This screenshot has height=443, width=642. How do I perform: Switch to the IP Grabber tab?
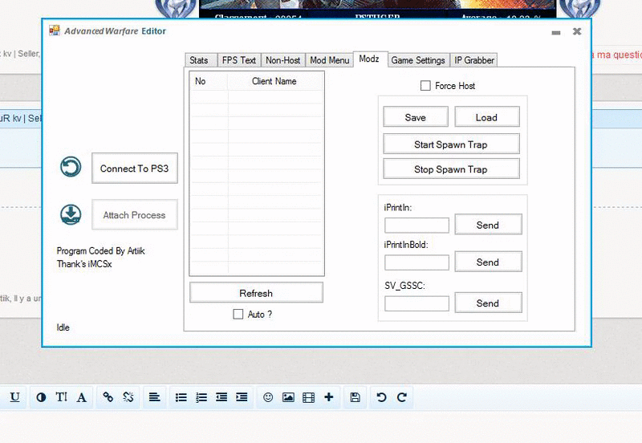(x=474, y=60)
